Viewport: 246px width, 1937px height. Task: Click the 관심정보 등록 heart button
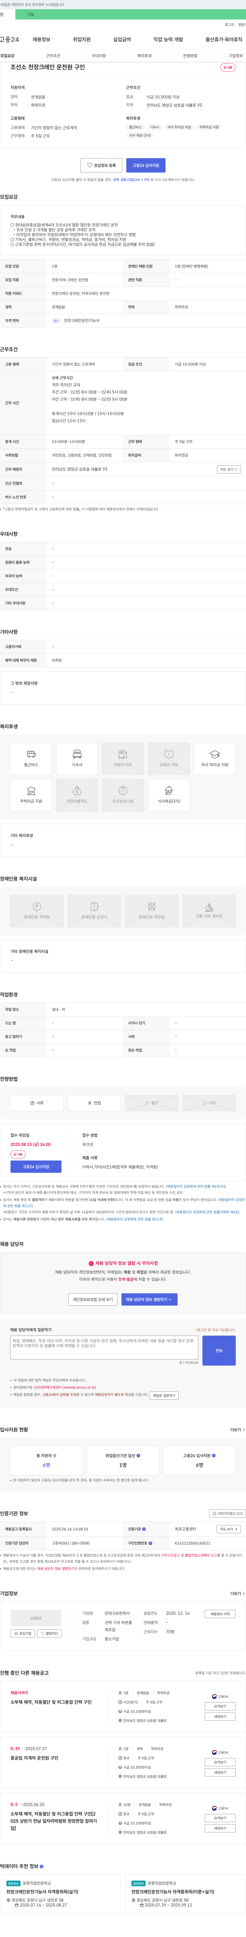click(x=101, y=165)
